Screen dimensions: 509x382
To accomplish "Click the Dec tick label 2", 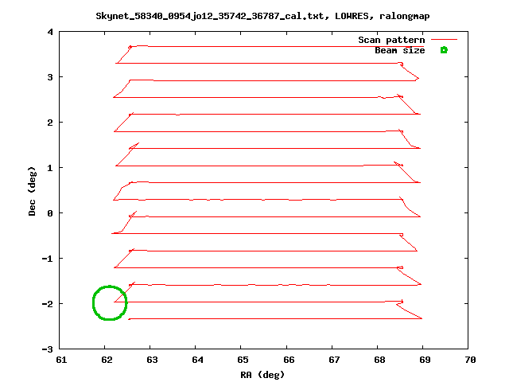I will point(50,123).
